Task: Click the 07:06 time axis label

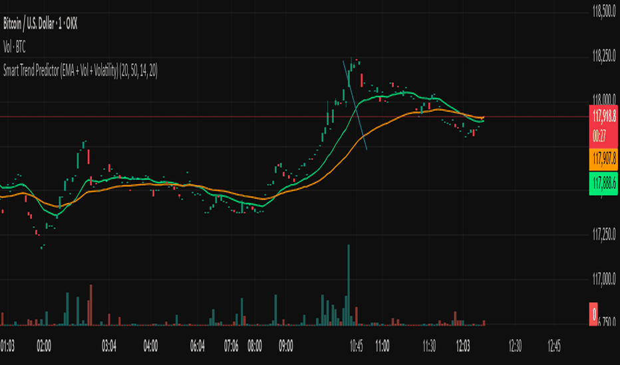Action: [231, 346]
